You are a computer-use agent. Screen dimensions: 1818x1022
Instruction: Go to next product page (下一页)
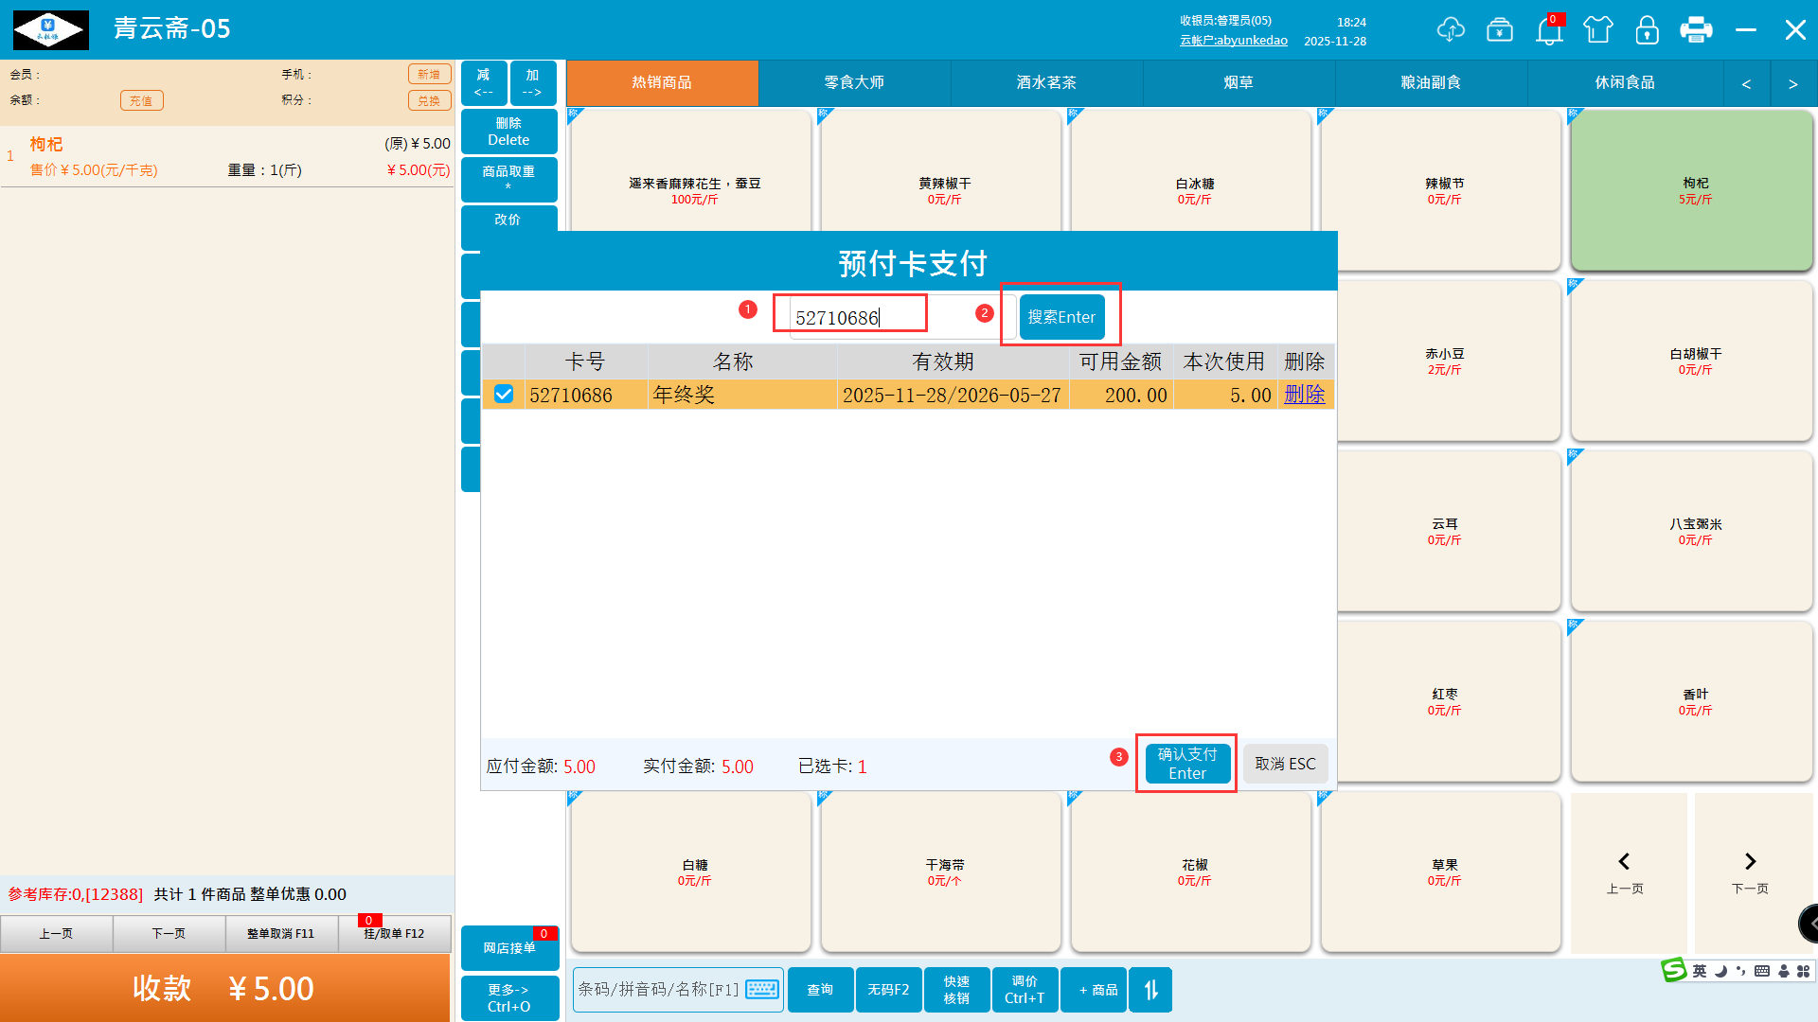[x=1750, y=872]
